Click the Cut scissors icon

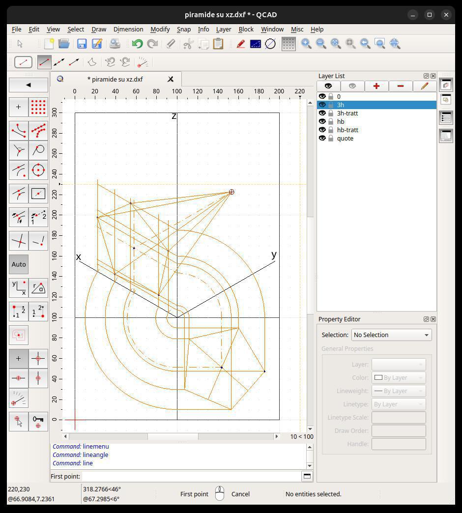pyautogui.click(x=188, y=44)
